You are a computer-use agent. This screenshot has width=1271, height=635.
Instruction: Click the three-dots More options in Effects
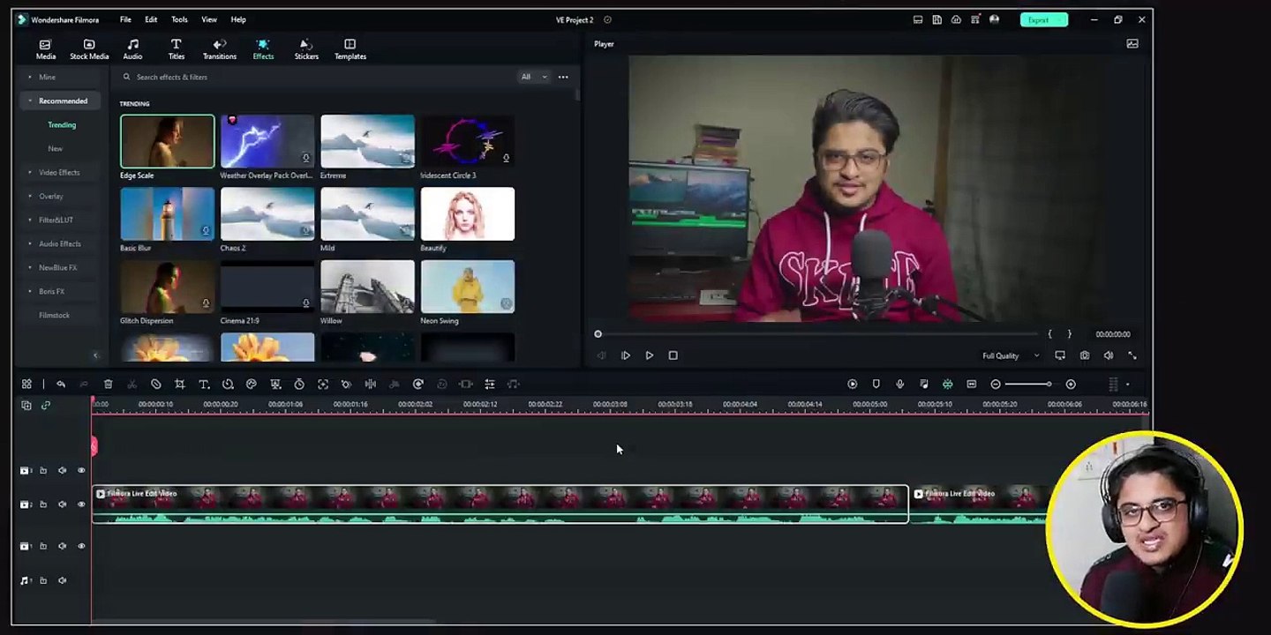pos(563,77)
